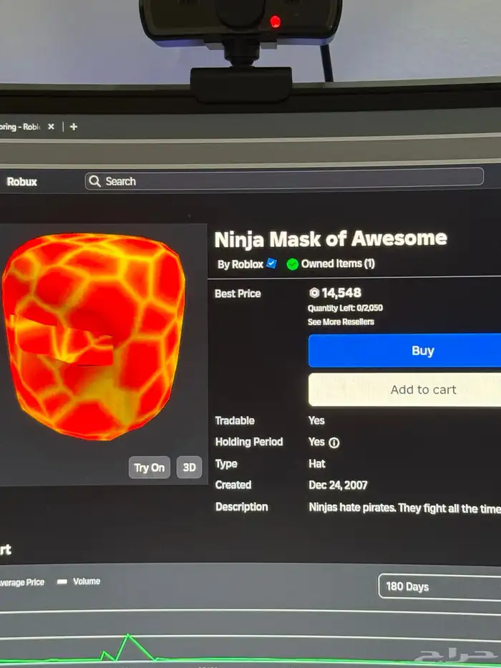Click the blue Buy button
This screenshot has height=668, width=501.
pyautogui.click(x=404, y=351)
